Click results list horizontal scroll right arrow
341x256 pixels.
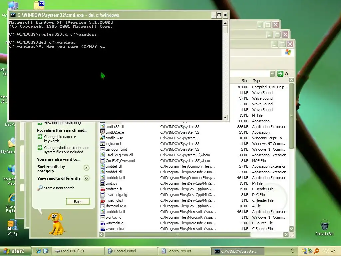[286, 234]
